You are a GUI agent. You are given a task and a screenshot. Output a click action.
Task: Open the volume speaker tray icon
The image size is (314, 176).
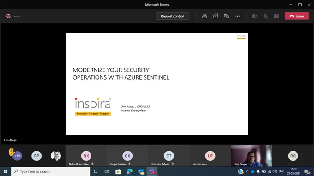pyautogui.click(x=275, y=171)
